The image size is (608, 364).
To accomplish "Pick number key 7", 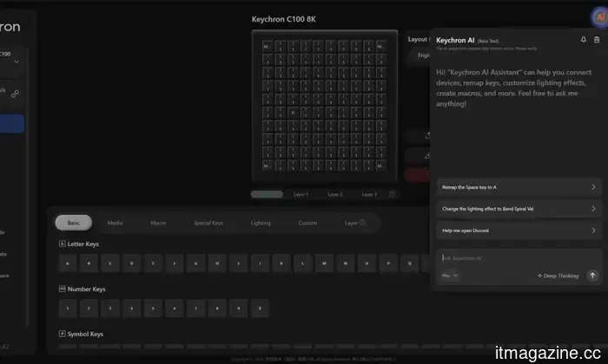I will pyautogui.click(x=195, y=309).
